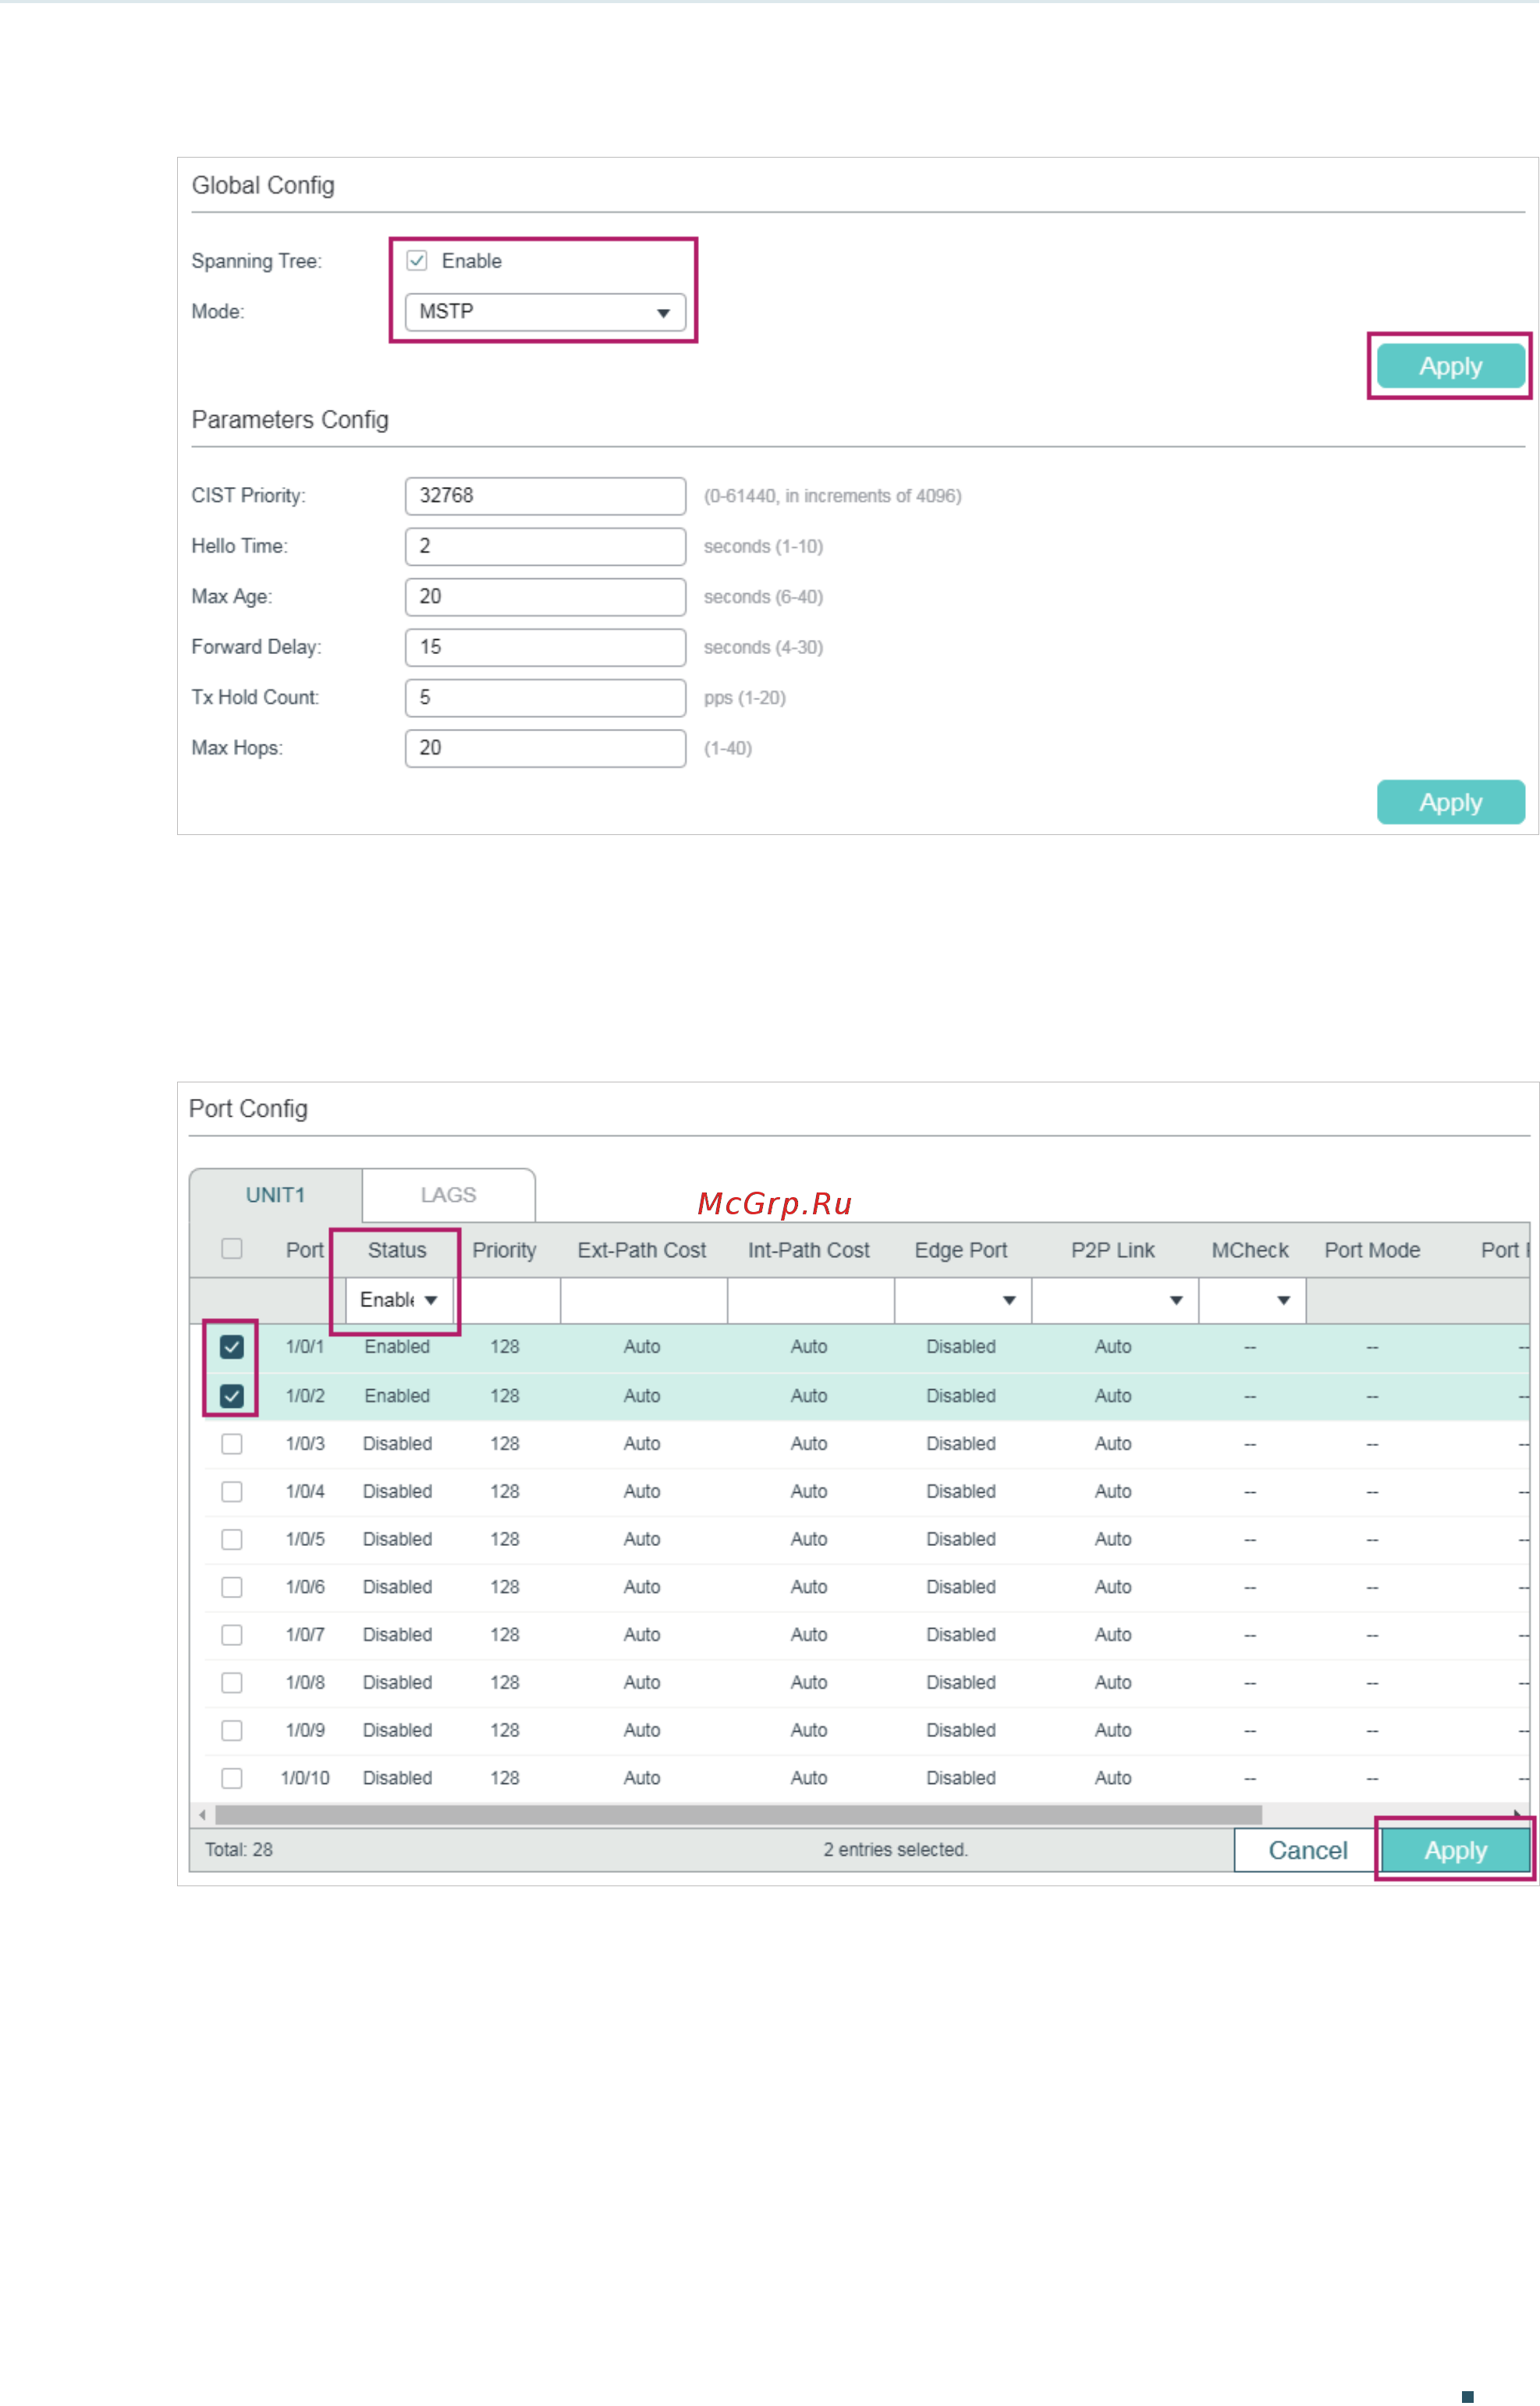Check port 1/0/10 checkbox
This screenshot has height=2406, width=1540.
click(232, 1780)
